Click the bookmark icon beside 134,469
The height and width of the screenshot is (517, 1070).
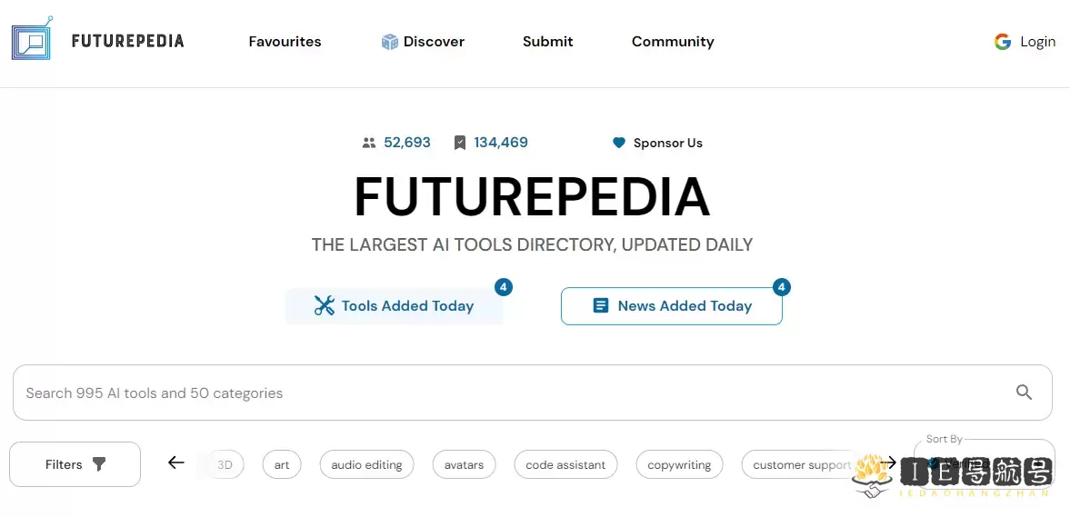pyautogui.click(x=460, y=144)
